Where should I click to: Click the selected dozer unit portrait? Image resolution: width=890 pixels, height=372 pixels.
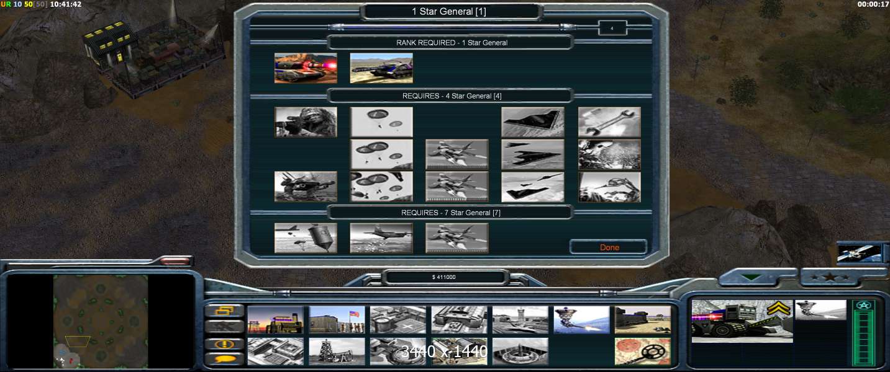click(x=742, y=321)
